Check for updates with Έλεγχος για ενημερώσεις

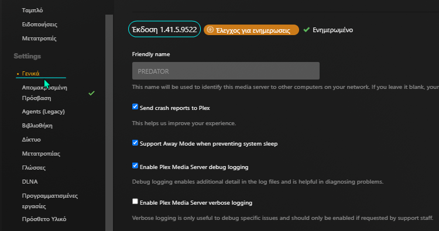click(251, 30)
